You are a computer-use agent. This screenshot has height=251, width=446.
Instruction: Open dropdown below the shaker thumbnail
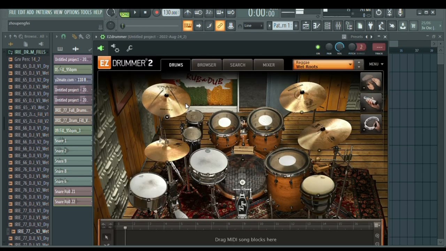[364, 108]
